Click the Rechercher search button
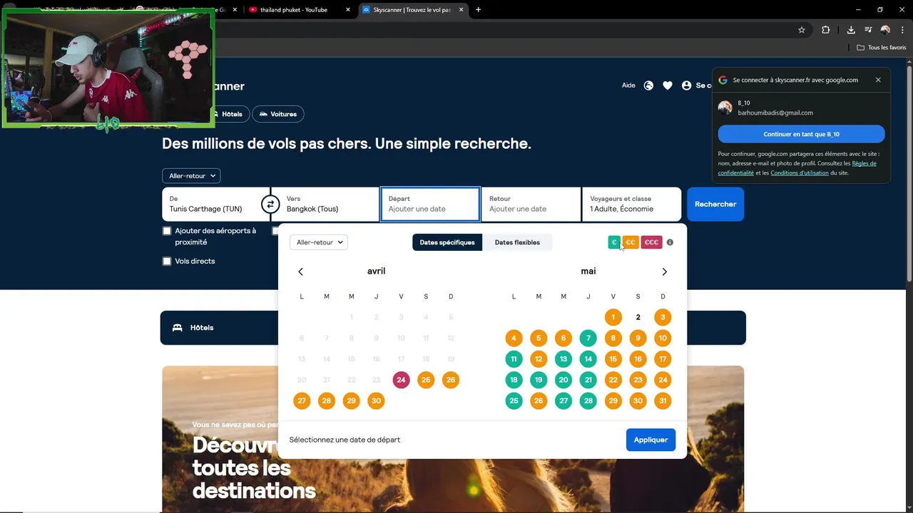The height and width of the screenshot is (513, 913). (715, 204)
